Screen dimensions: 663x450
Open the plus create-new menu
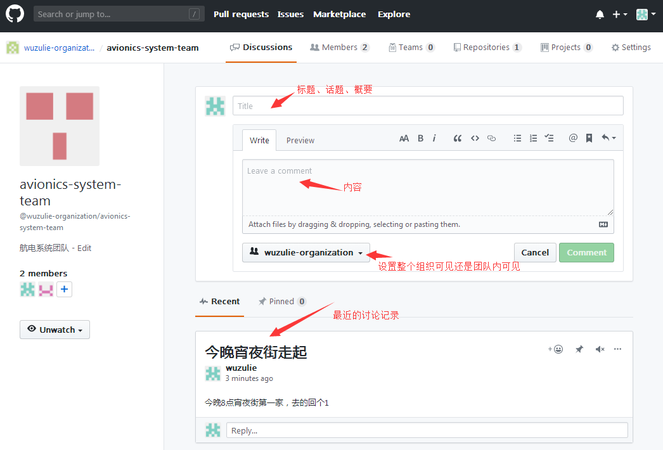coord(619,15)
